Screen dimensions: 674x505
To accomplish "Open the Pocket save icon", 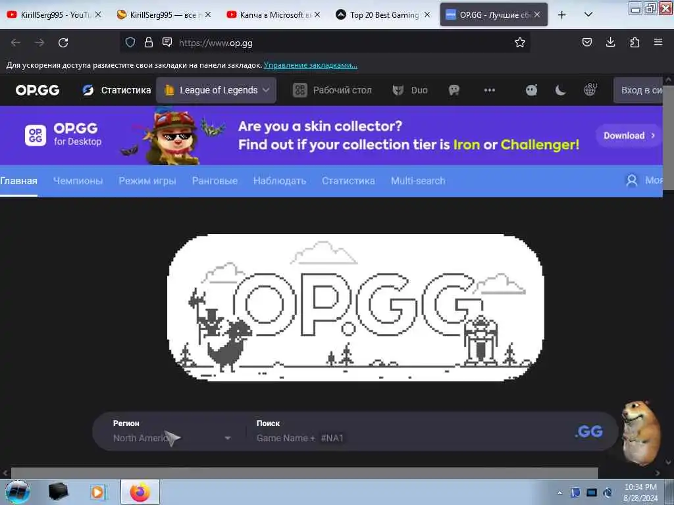I will click(586, 42).
